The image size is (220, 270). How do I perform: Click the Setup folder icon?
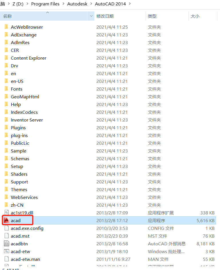point(6,166)
